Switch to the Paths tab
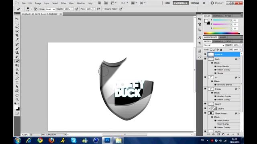Viewport: 257px width, 144px height. pos(228,41)
